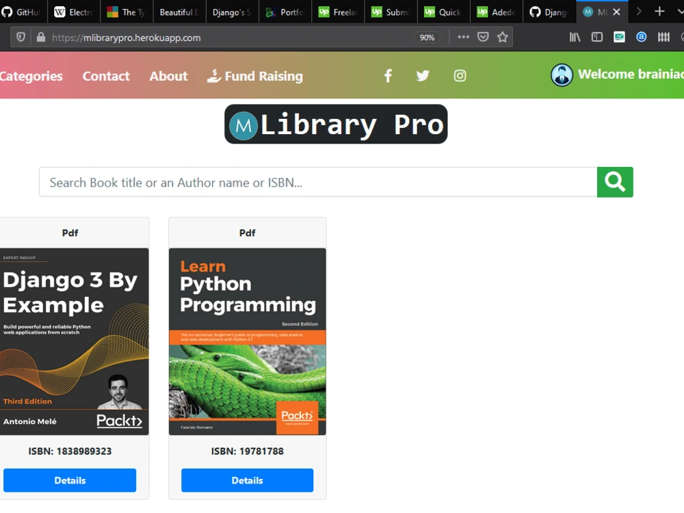Screen dimensions: 684x513
Task: Toggle the browser sidebar panel
Action: pyautogui.click(x=596, y=37)
